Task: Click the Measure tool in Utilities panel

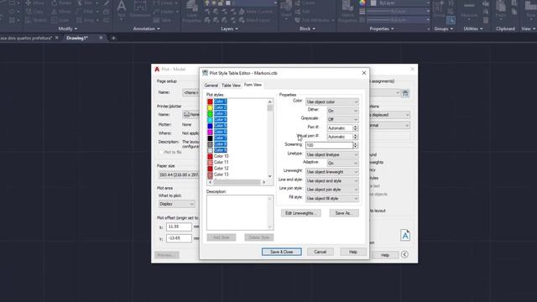Action: 469,9
